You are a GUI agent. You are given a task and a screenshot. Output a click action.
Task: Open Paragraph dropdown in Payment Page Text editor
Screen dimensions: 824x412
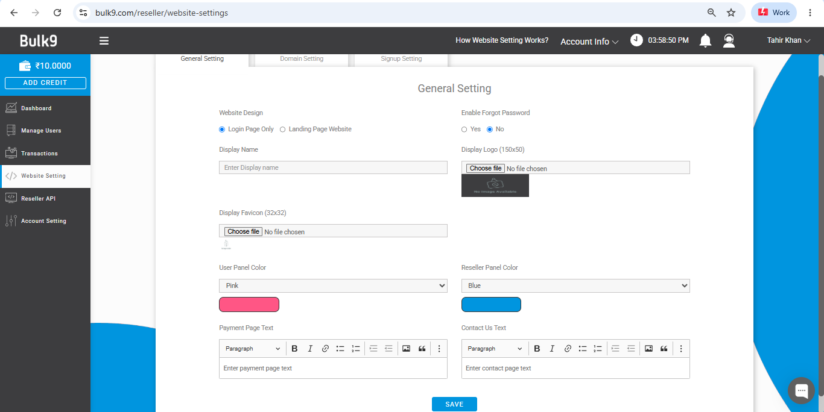coord(253,348)
